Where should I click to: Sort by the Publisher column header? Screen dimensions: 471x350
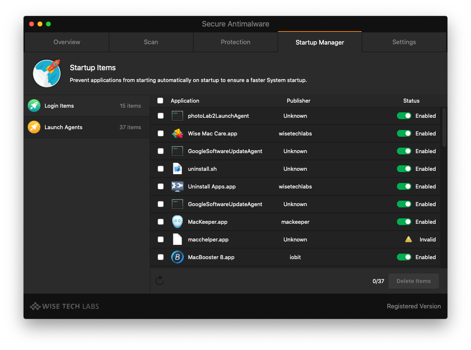[298, 101]
